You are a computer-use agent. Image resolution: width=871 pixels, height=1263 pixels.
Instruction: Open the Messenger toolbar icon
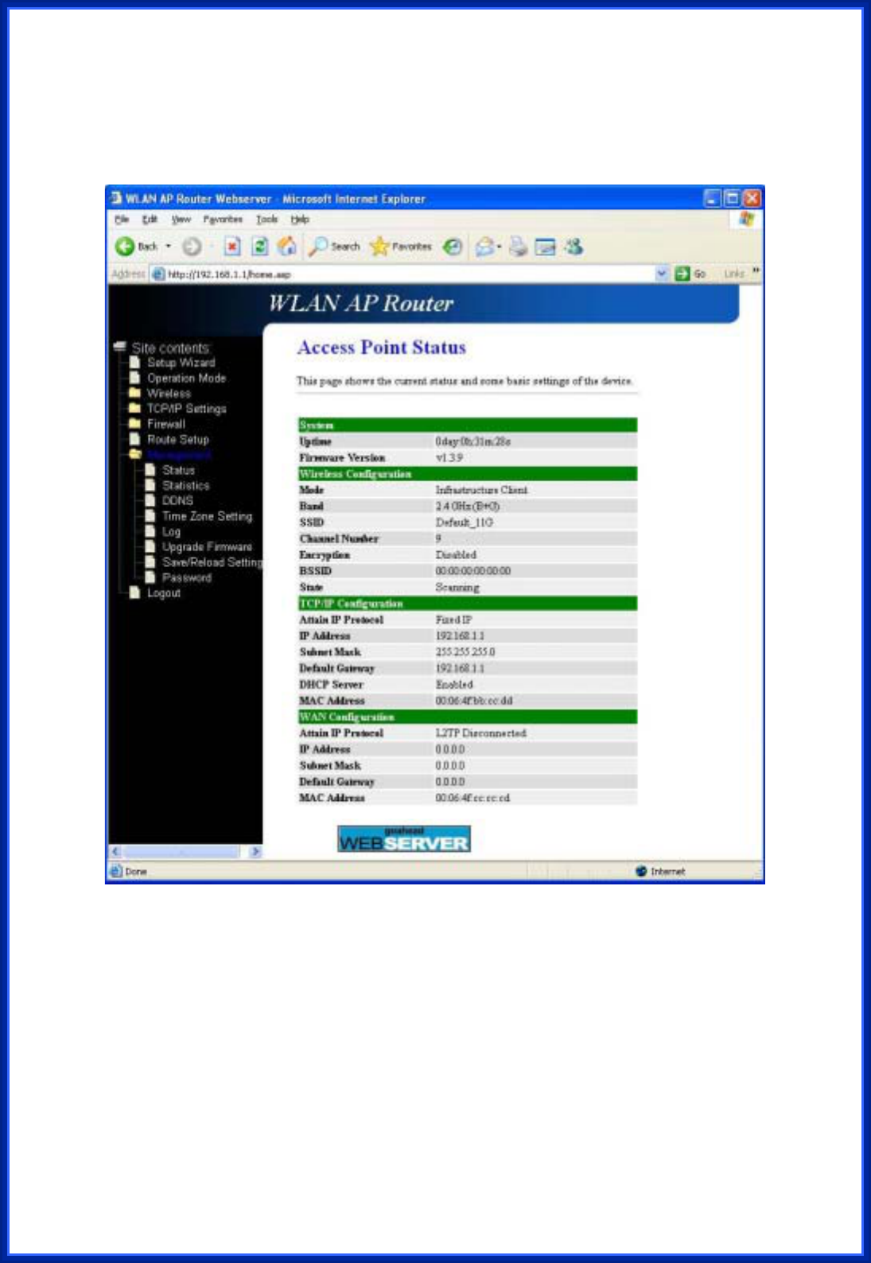(x=574, y=247)
